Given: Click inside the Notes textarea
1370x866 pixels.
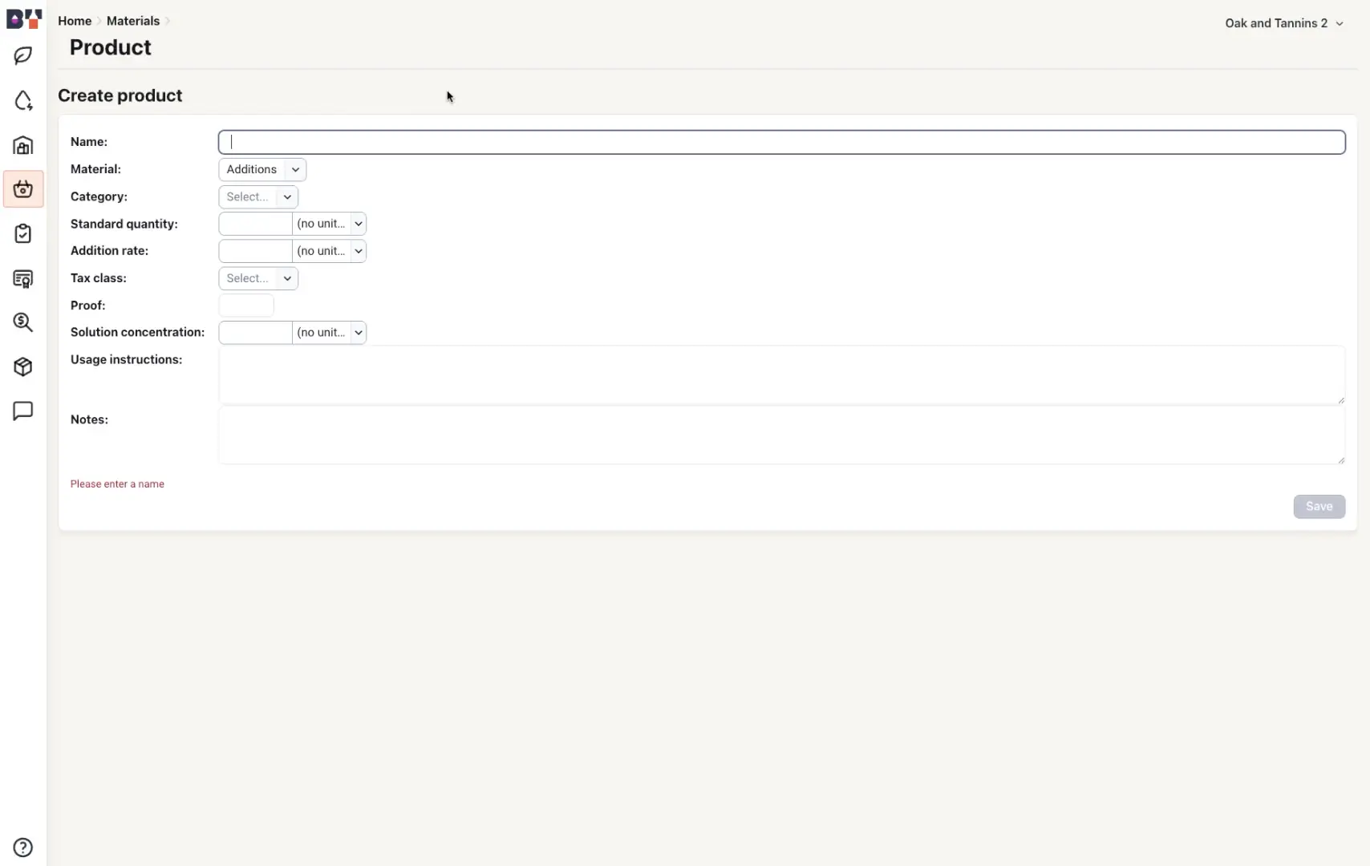Looking at the screenshot, I should tap(782, 435).
